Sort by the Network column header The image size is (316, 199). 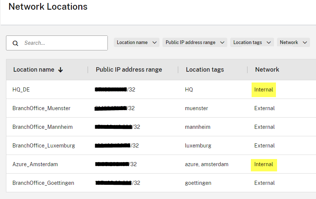pyautogui.click(x=267, y=69)
